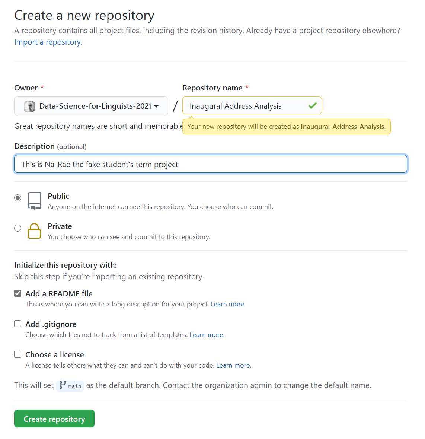Uncheck the Add a README file checkbox

pyautogui.click(x=18, y=293)
